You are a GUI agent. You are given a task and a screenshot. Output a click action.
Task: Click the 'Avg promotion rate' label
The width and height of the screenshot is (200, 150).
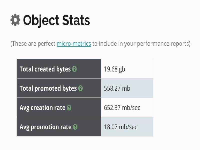click(x=45, y=127)
